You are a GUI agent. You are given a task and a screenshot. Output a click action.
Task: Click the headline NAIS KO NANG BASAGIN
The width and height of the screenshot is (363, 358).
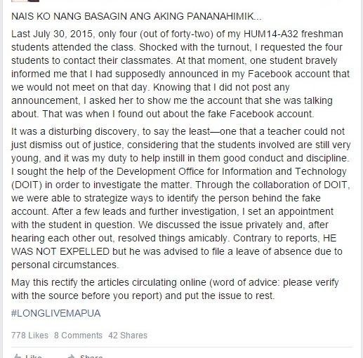[x=136, y=16]
